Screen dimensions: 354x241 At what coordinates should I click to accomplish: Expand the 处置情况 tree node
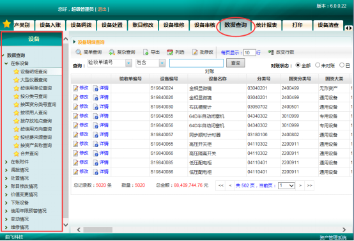point(6,178)
